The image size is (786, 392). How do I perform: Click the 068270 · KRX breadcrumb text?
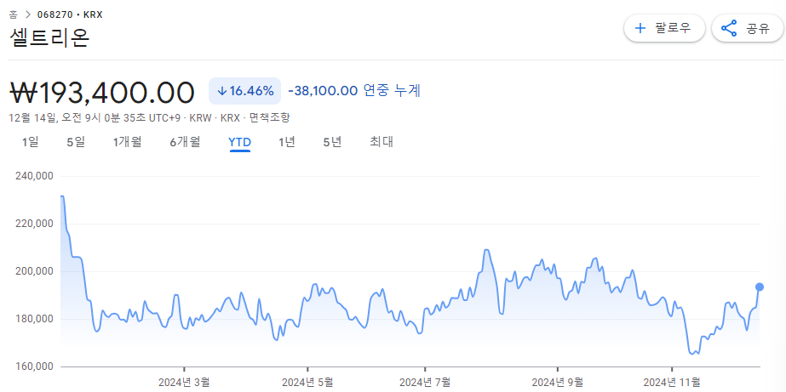70,14
